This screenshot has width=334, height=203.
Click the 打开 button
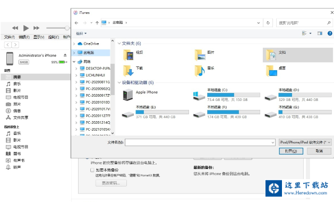[x=291, y=151]
